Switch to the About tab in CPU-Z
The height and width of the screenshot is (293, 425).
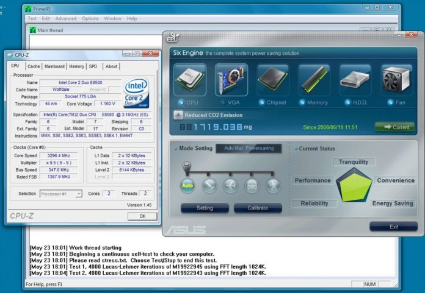pos(111,66)
